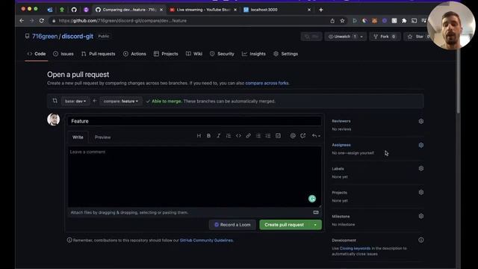Open the Insights tab

(x=254, y=54)
